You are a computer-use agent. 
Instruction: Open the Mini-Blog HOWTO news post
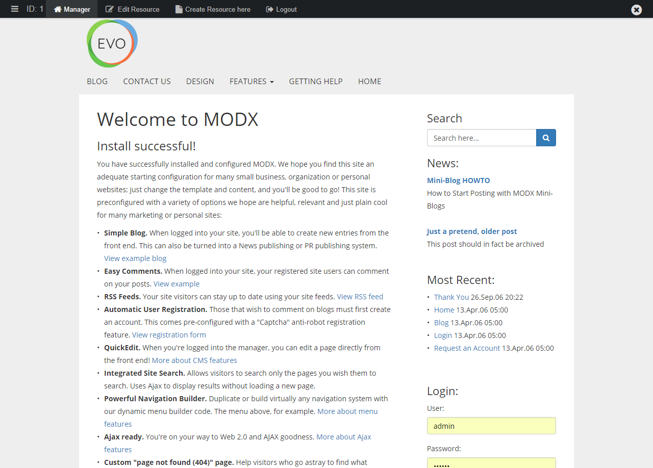[458, 180]
